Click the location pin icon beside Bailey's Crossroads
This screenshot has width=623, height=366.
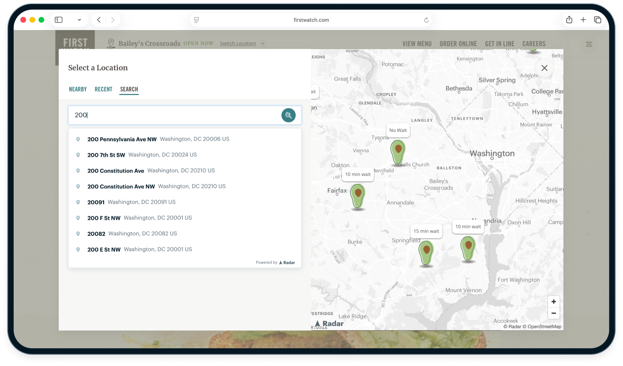pyautogui.click(x=111, y=43)
